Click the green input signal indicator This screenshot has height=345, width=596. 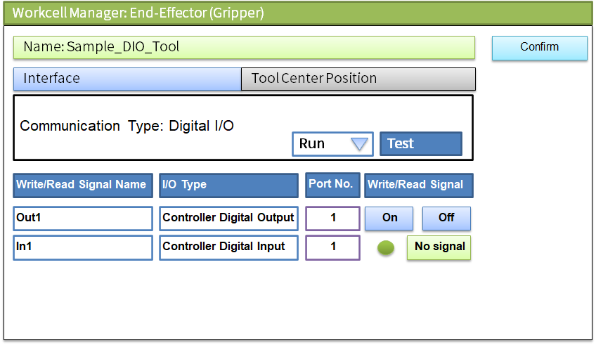tap(386, 248)
